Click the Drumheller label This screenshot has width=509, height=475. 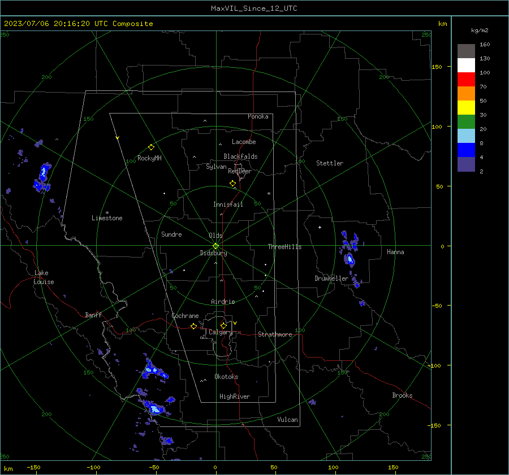[x=331, y=278]
